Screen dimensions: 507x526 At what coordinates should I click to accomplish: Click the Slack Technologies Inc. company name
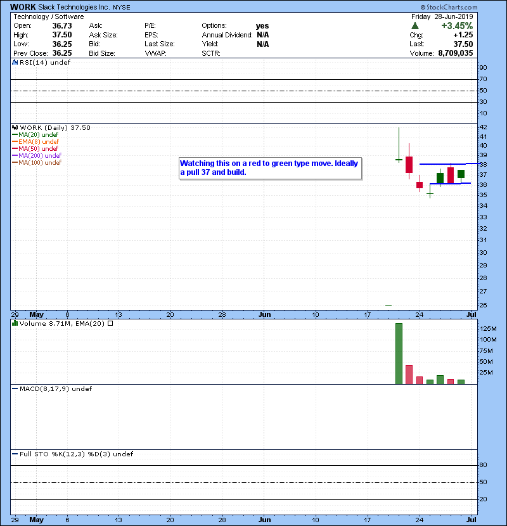(74, 7)
